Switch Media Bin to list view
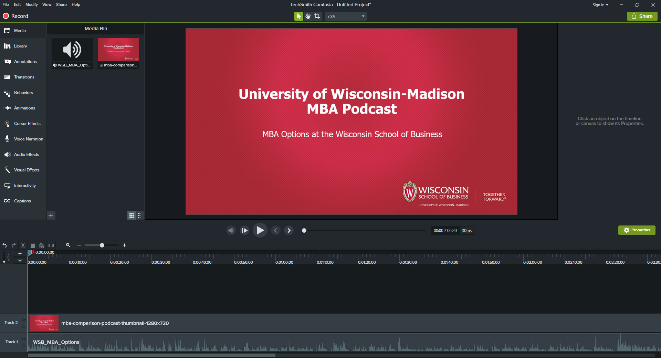The height and width of the screenshot is (358, 661). pyautogui.click(x=140, y=215)
